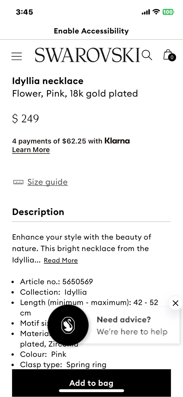
Task: Tap the ruler icon beside Size guide
Action: 18,182
